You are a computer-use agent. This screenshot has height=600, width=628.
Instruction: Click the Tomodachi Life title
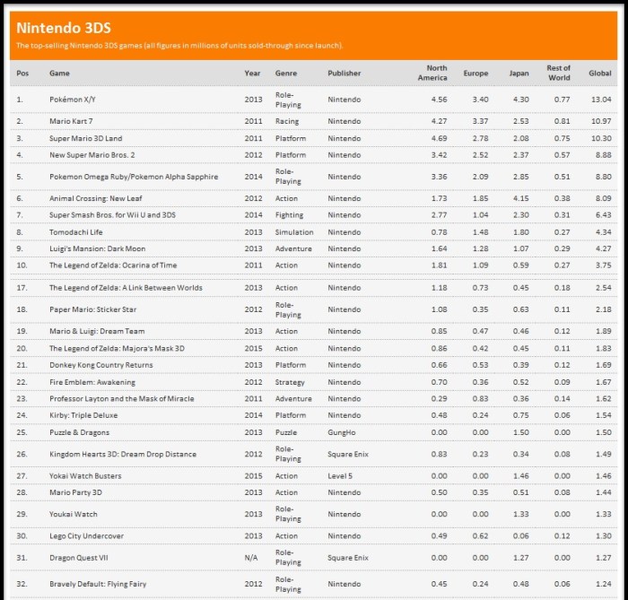point(76,232)
